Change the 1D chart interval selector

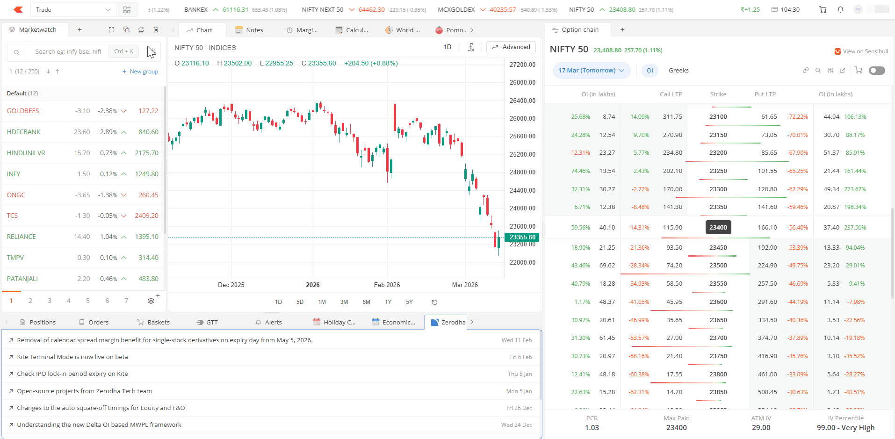click(447, 47)
